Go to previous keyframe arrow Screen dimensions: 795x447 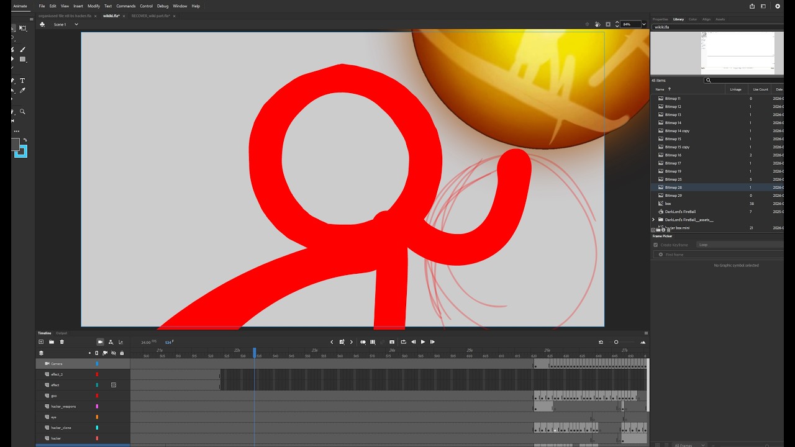[332, 342]
